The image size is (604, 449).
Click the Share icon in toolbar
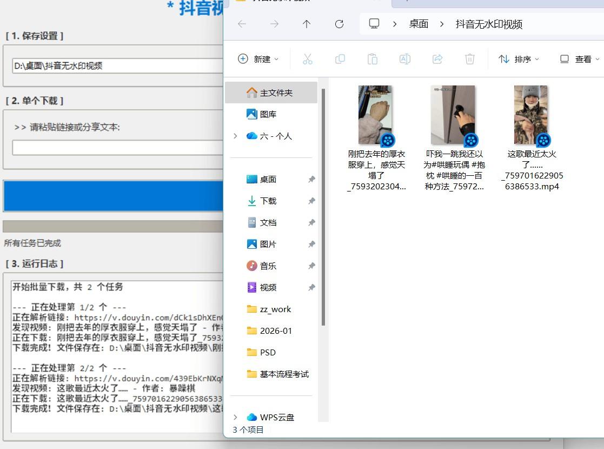pos(437,59)
